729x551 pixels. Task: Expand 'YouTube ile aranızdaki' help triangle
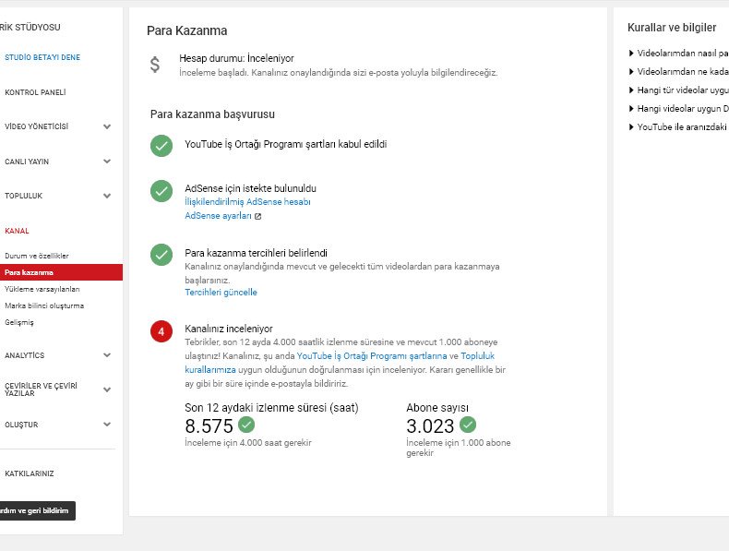click(x=631, y=127)
